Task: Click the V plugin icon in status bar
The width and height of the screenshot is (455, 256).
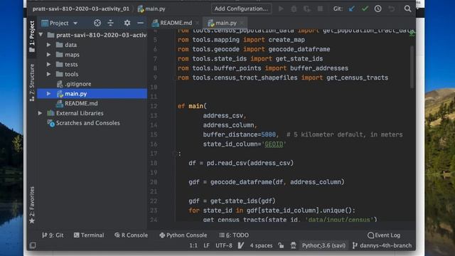Action: click(x=240, y=245)
